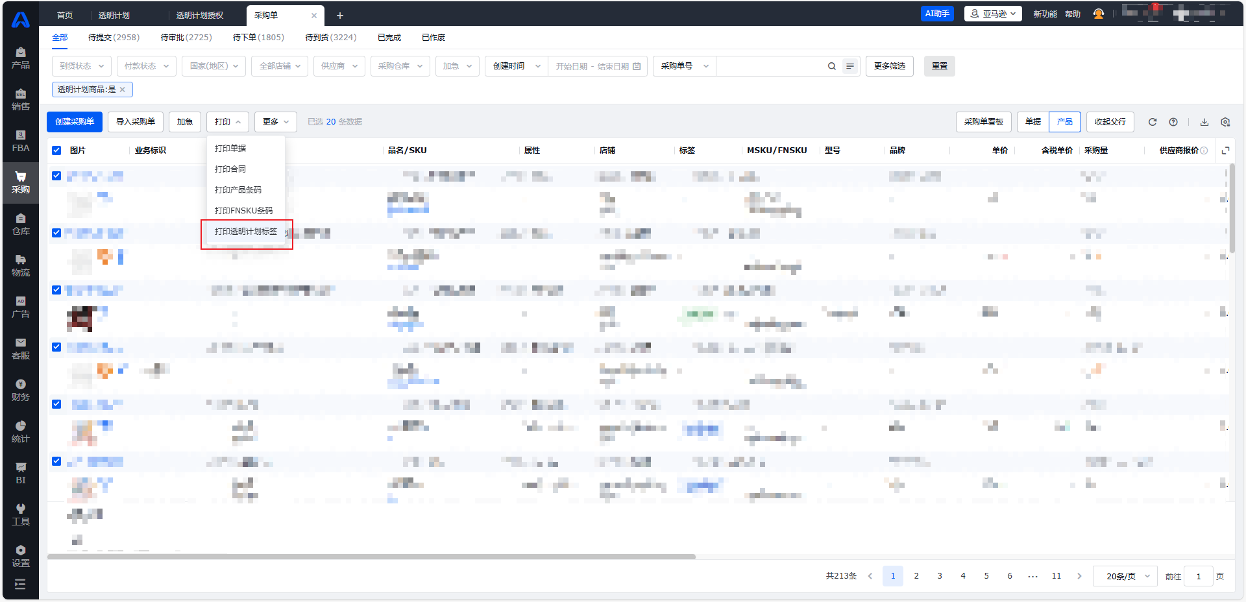Switch to the 待审批 tab
Image resolution: width=1246 pixels, height=602 pixels.
186,38
